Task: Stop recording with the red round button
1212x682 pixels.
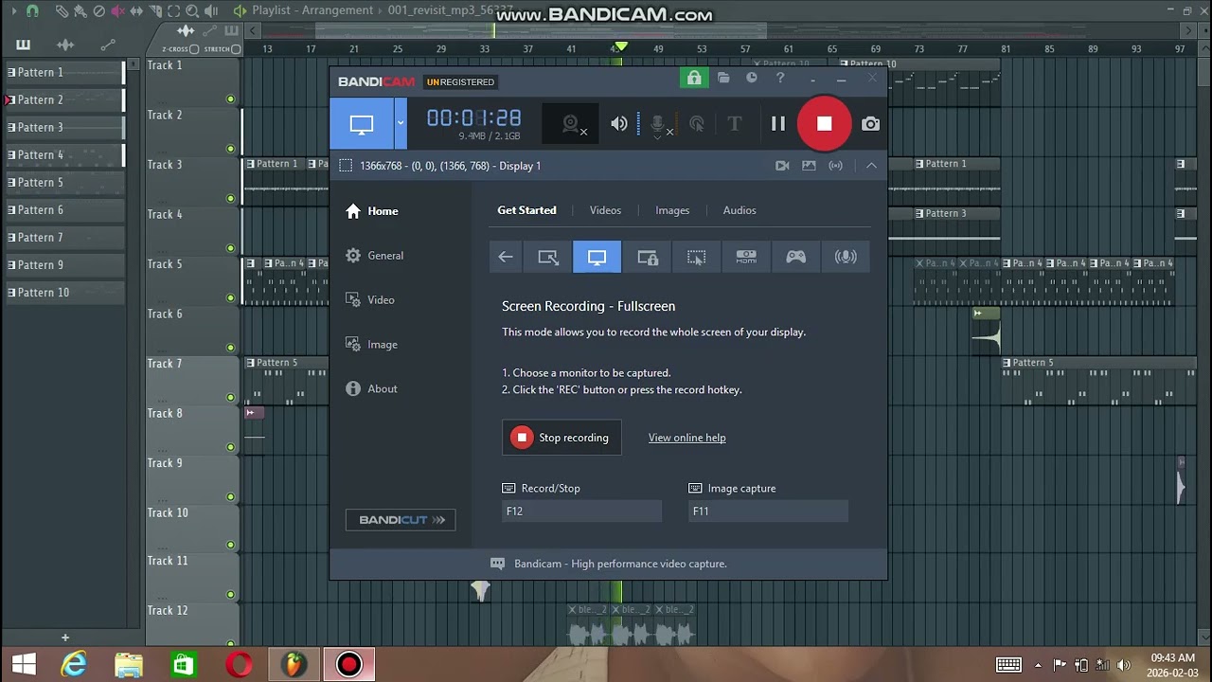Action: pyautogui.click(x=824, y=124)
